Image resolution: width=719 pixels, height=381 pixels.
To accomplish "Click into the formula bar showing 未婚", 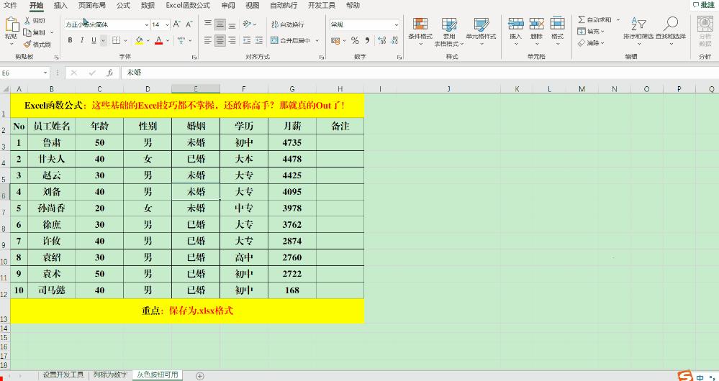I will (x=420, y=73).
